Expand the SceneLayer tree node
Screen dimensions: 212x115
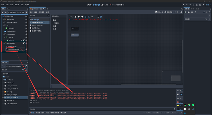[3, 19]
